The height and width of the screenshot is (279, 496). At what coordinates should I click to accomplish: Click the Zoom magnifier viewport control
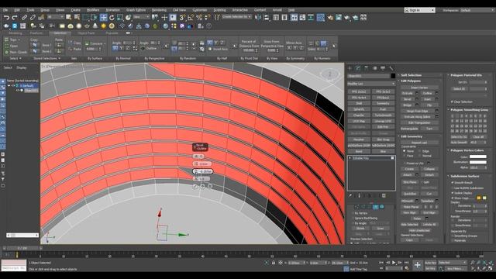coord(473,263)
